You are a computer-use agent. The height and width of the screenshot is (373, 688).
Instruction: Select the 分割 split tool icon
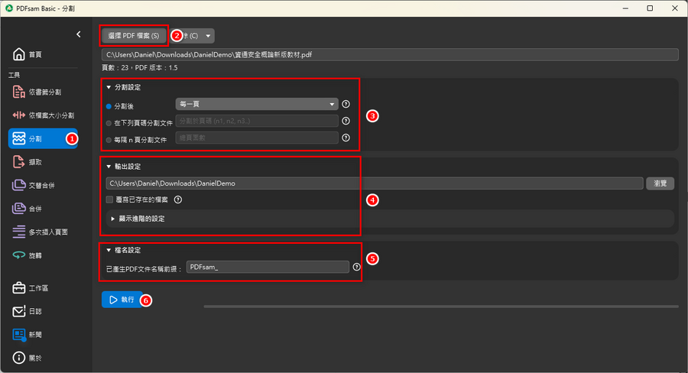pos(19,138)
